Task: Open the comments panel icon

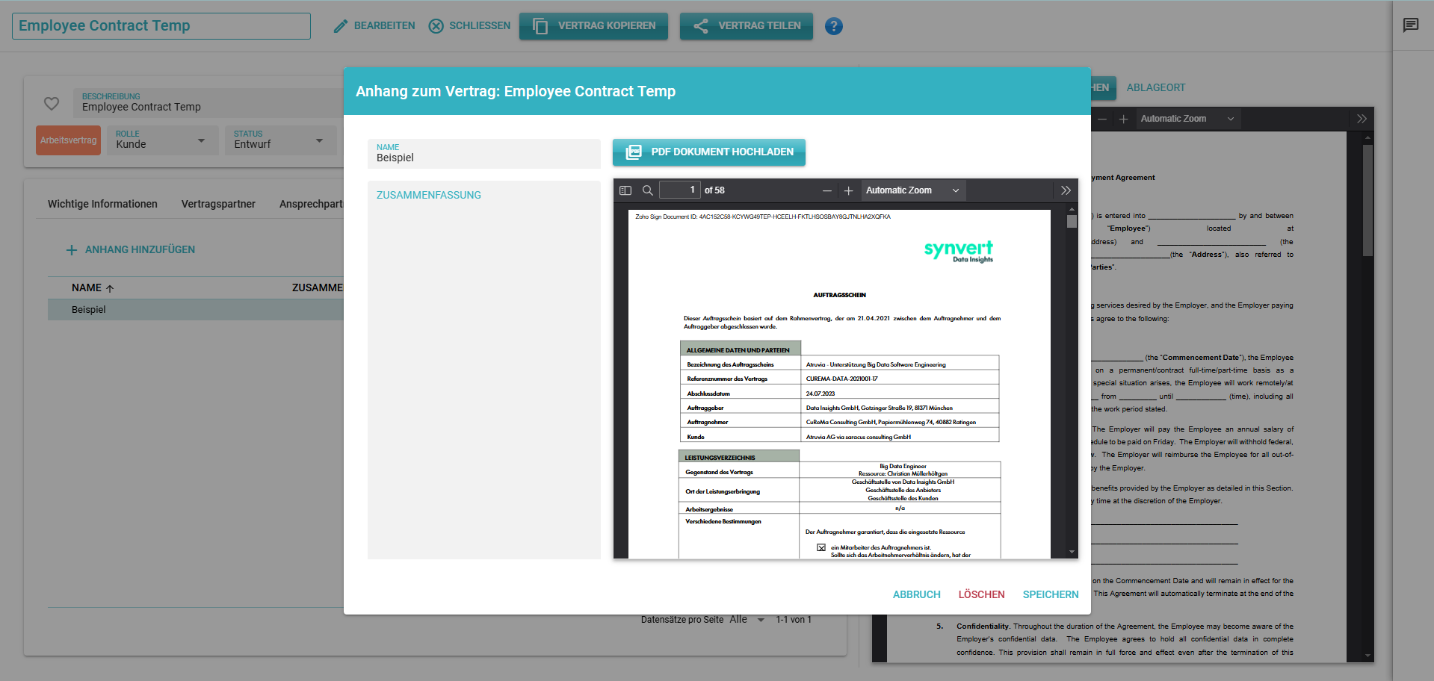Action: [1410, 25]
